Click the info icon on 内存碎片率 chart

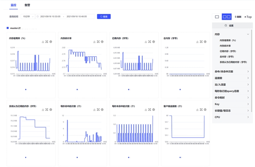102,42
